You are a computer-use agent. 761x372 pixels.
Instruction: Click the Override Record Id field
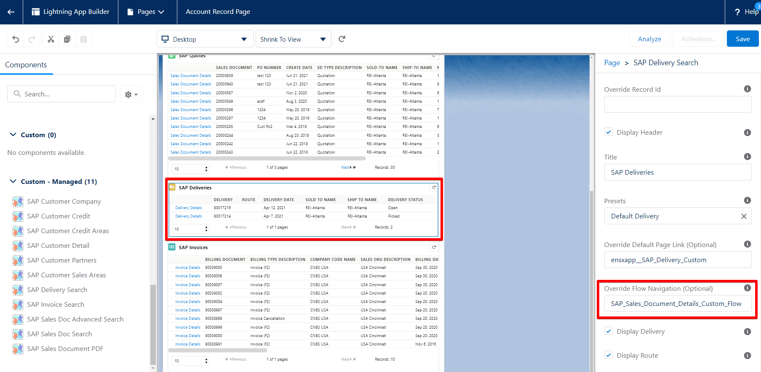pyautogui.click(x=678, y=104)
